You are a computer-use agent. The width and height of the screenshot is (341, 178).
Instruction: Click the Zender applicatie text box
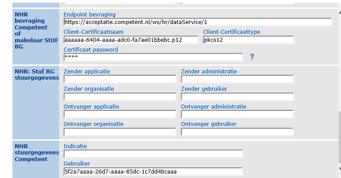pos(120,79)
